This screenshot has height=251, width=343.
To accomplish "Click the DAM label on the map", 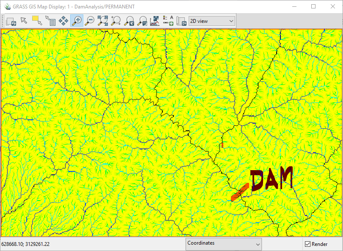I will pyautogui.click(x=272, y=179).
